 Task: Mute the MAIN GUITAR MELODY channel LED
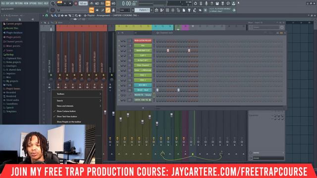(x=119, y=41)
